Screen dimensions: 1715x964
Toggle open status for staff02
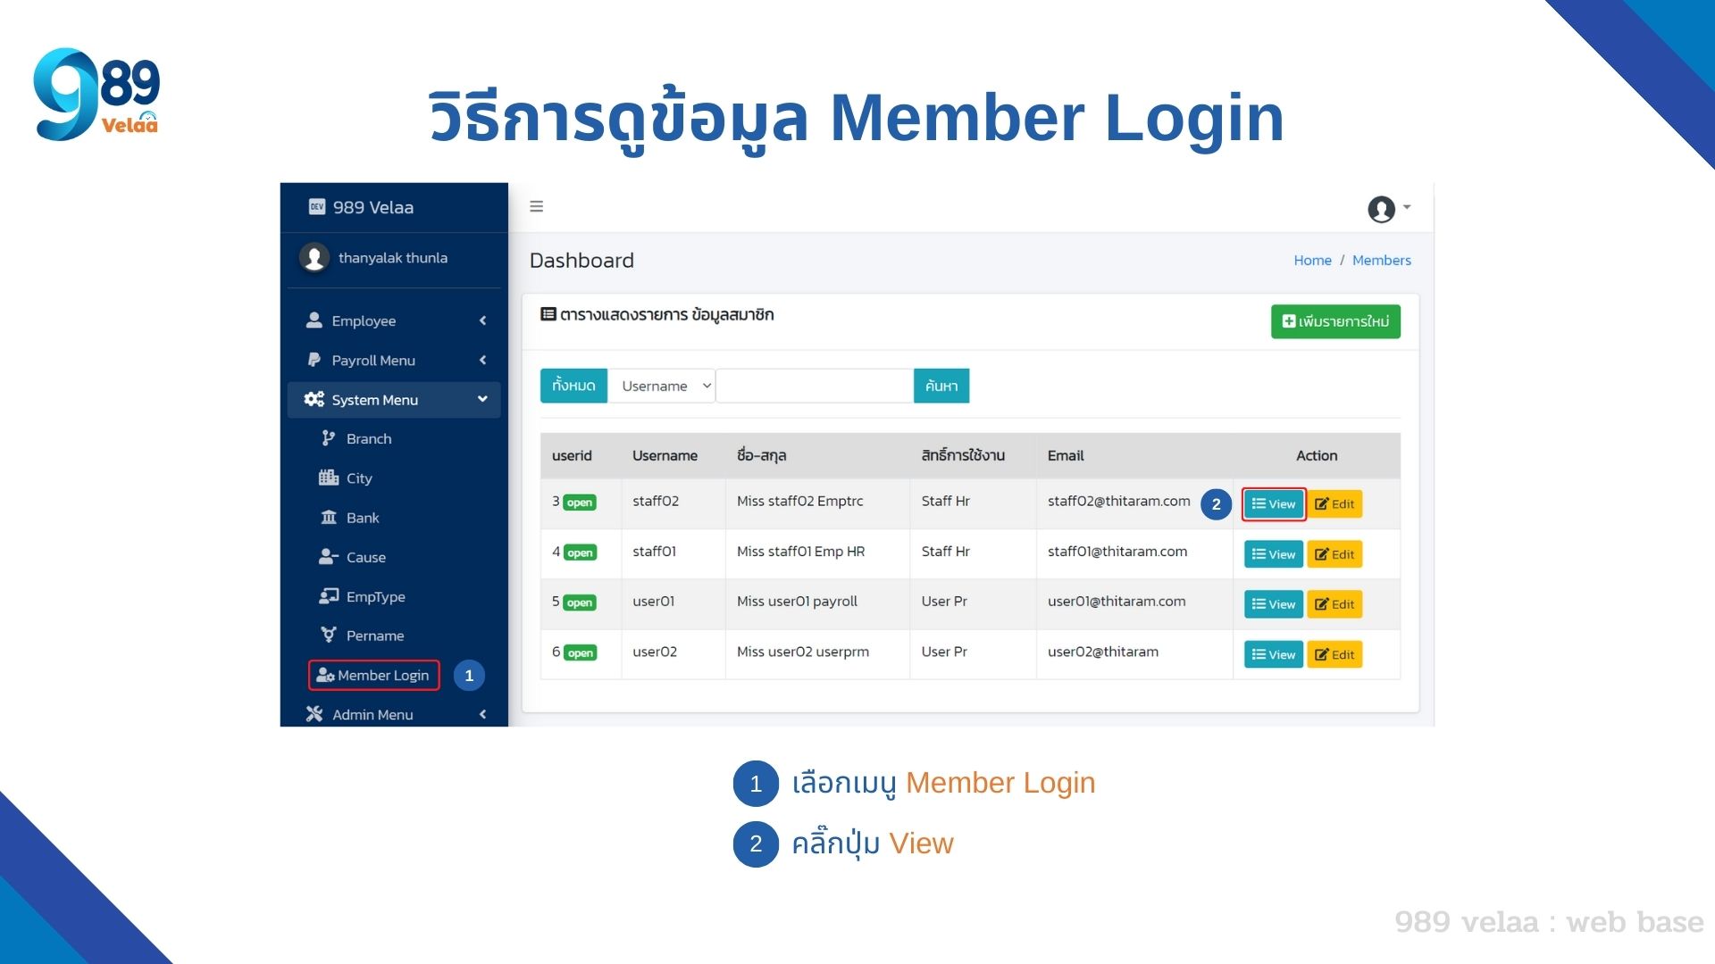[580, 502]
